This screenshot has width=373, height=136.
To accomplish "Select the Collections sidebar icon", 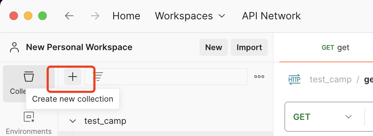I will pyautogui.click(x=28, y=77).
